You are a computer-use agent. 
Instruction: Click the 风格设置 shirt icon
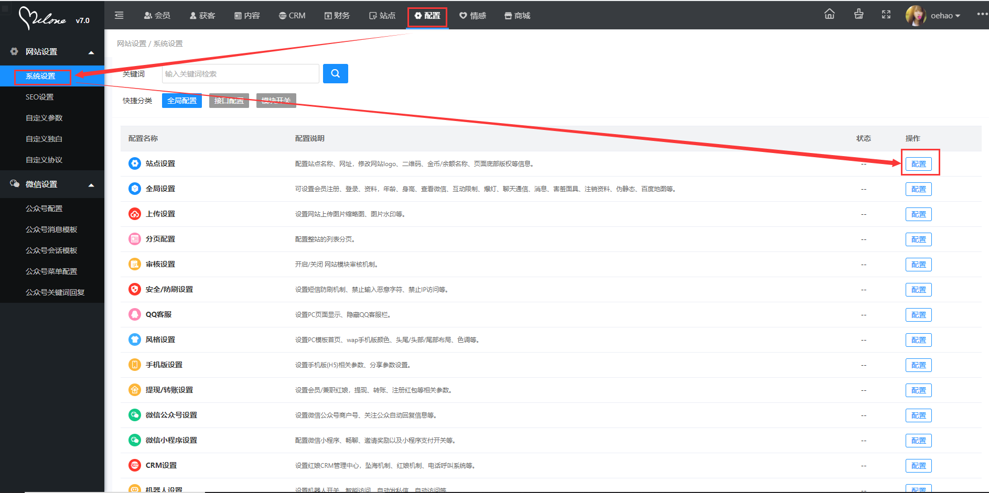point(135,339)
